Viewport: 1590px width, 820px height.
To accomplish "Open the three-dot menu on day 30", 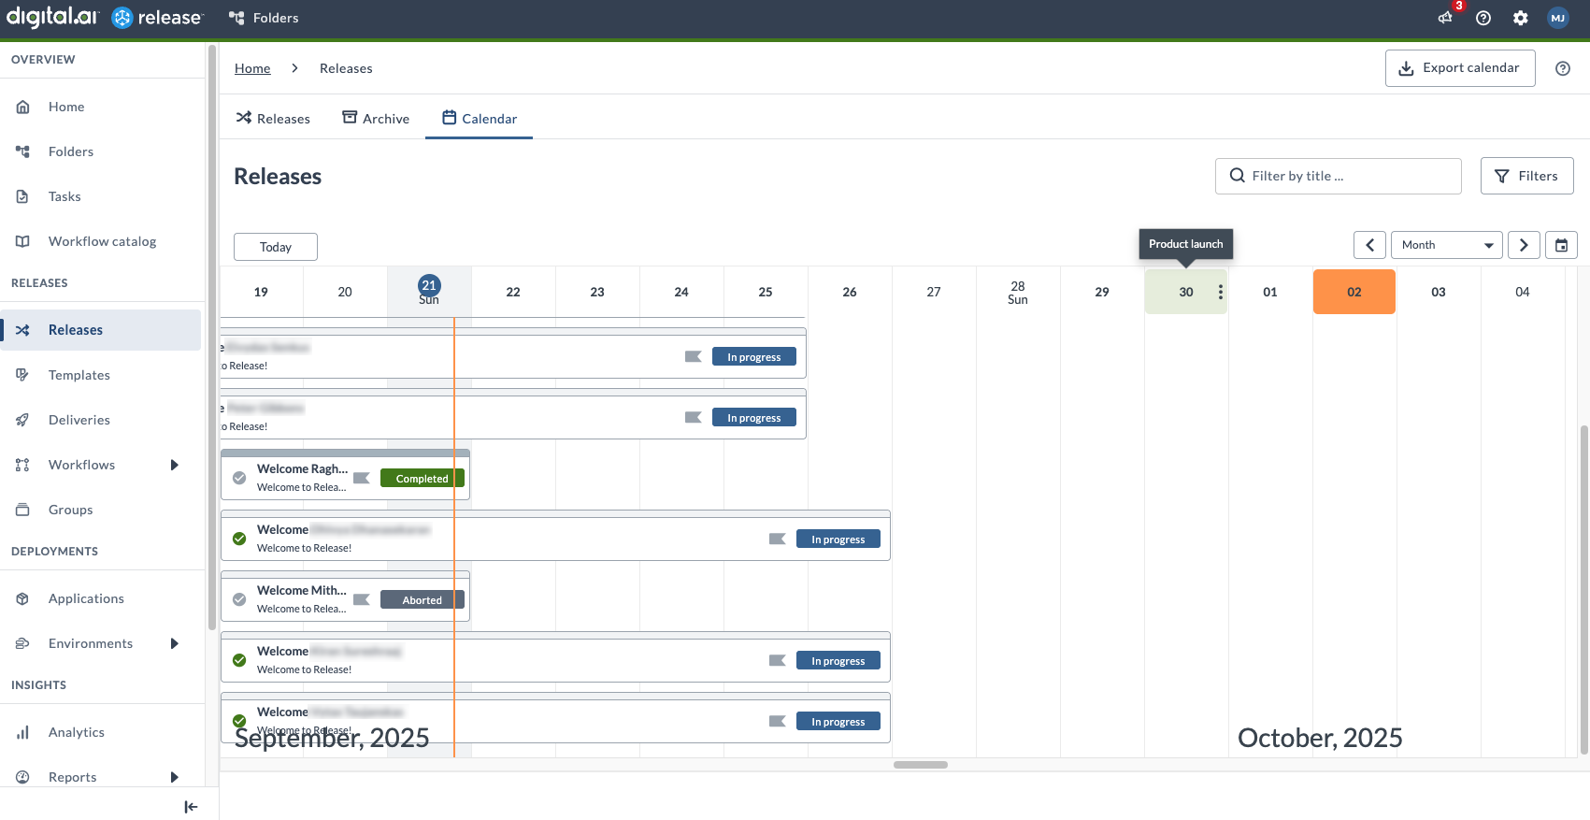I will point(1220,292).
